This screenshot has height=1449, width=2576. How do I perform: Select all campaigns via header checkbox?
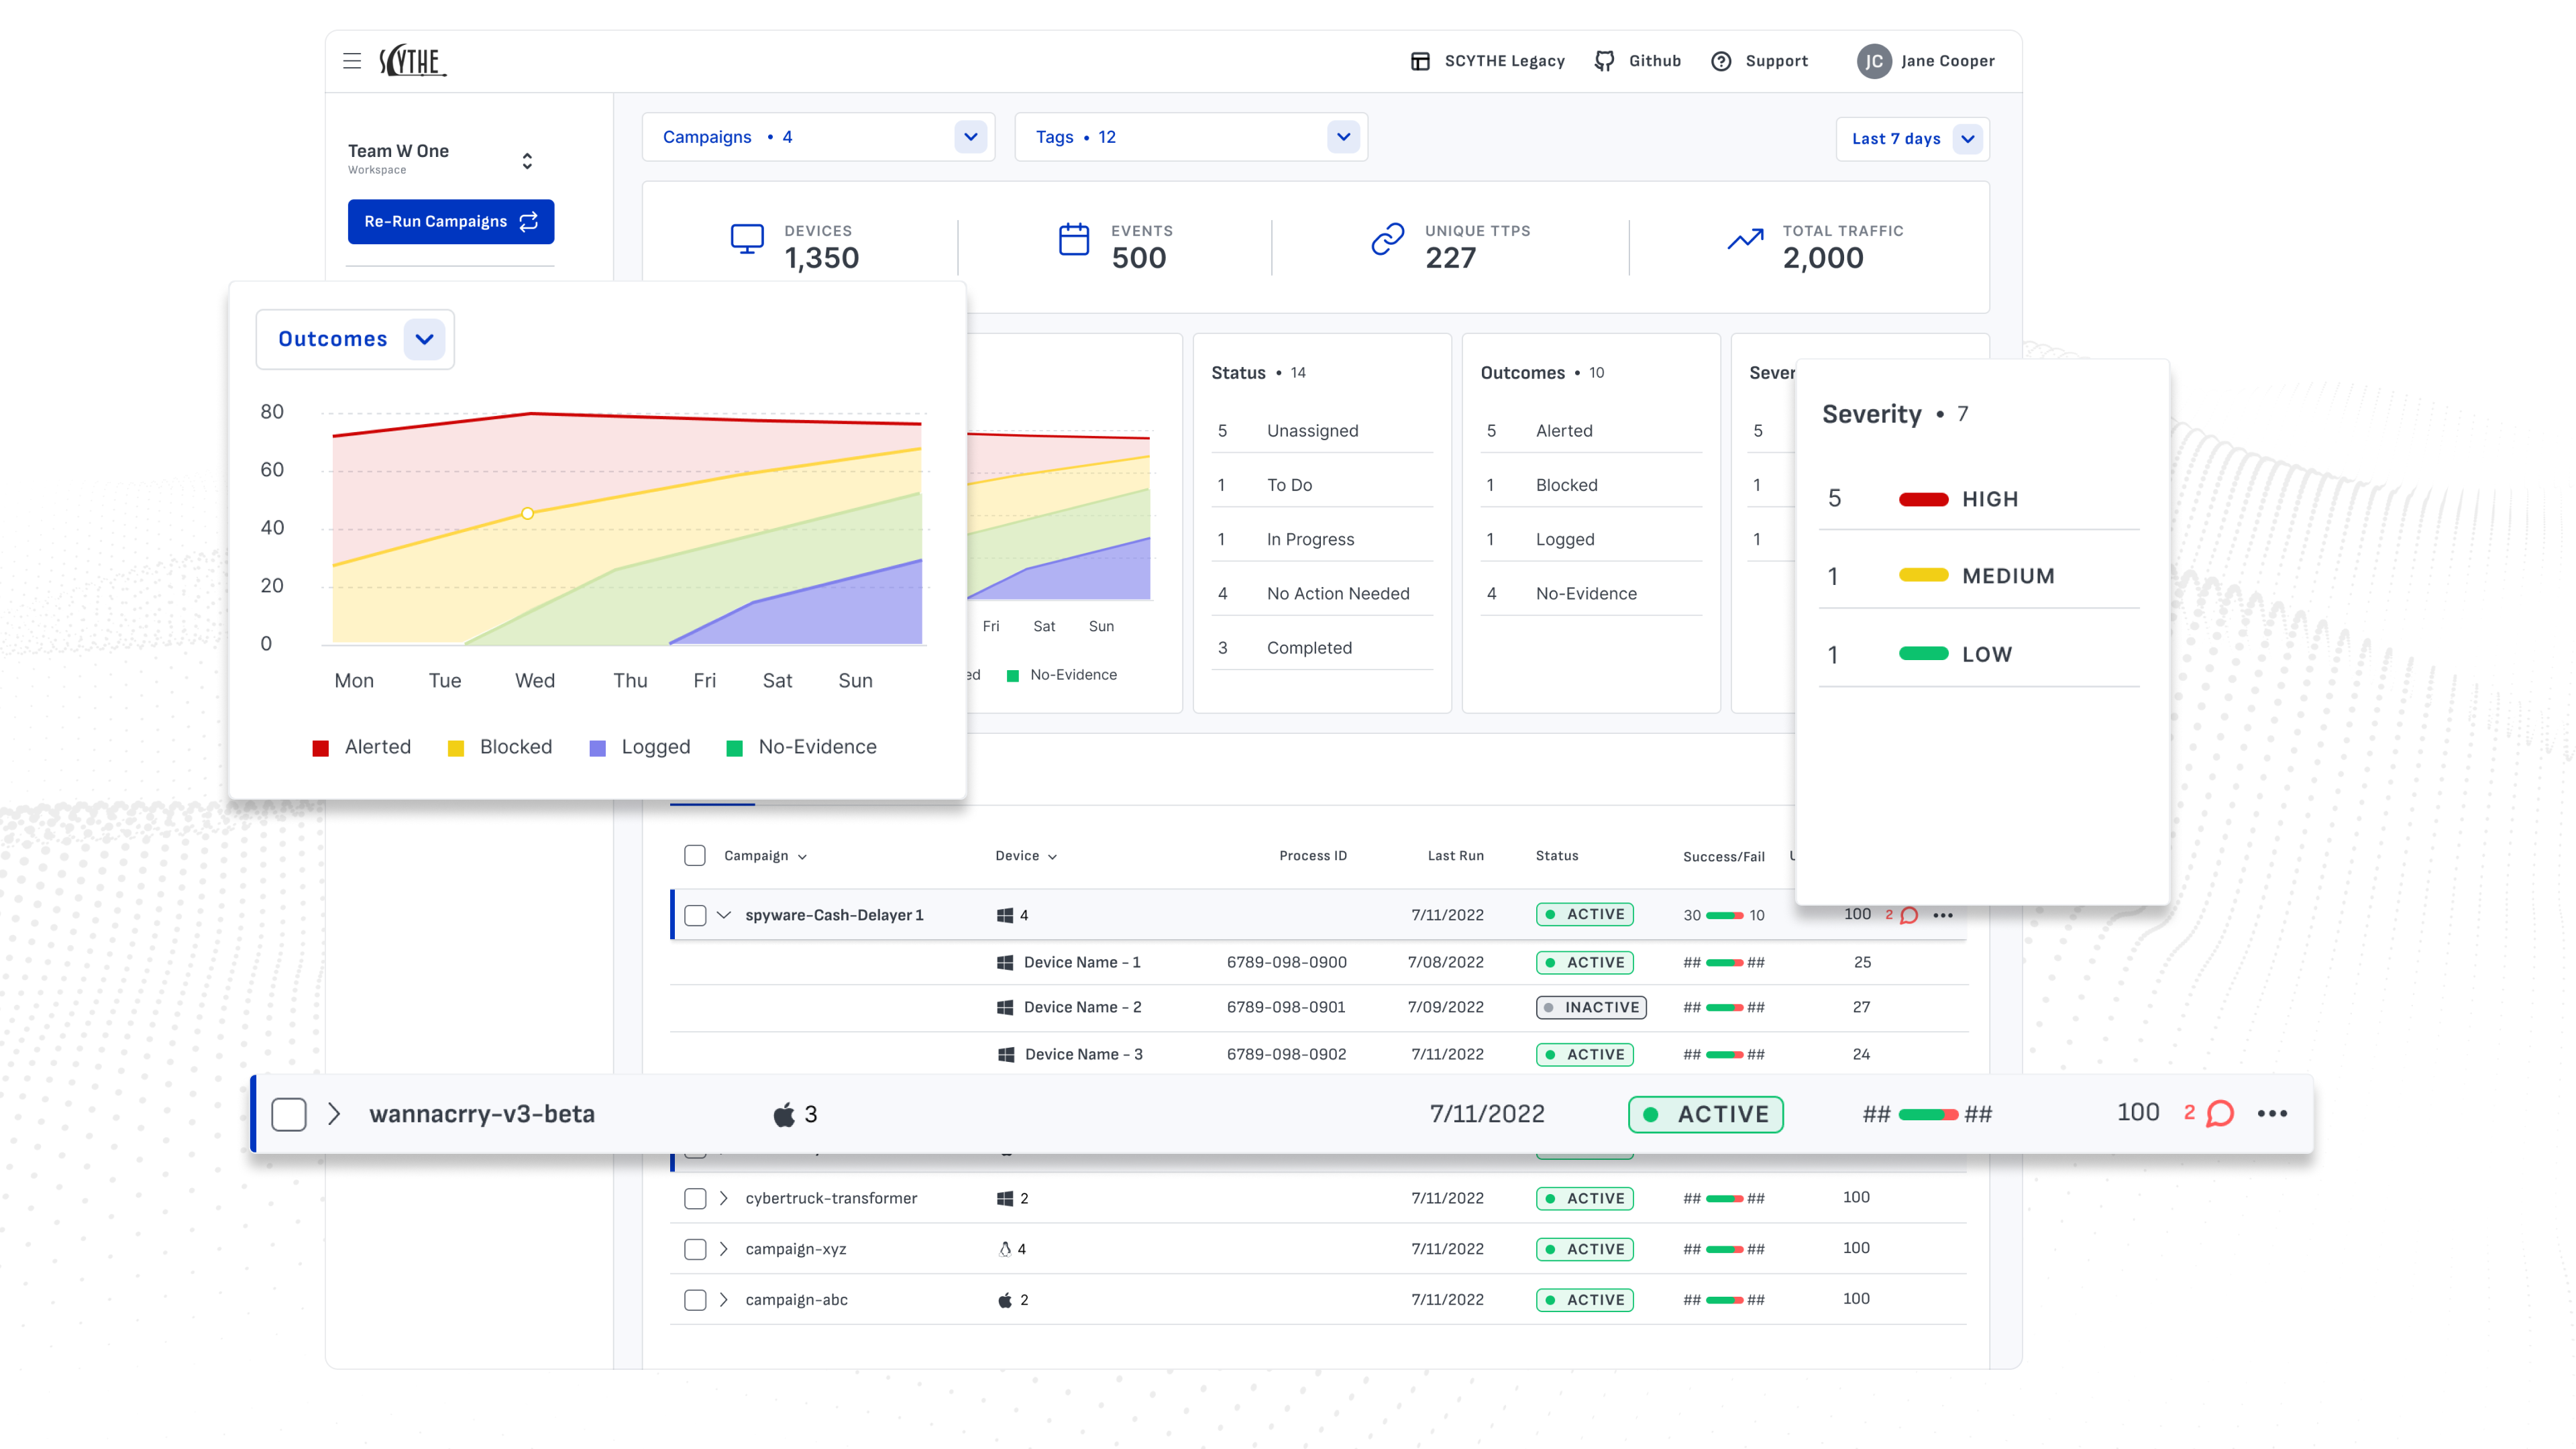click(x=695, y=855)
